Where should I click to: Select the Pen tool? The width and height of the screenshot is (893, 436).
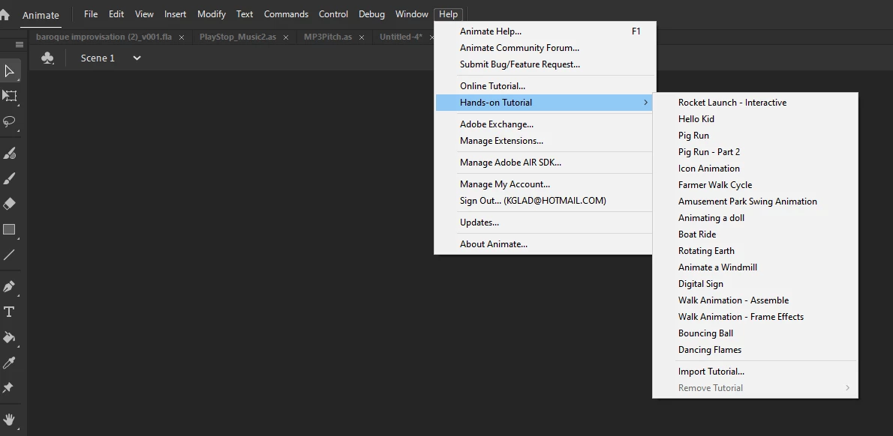9,286
